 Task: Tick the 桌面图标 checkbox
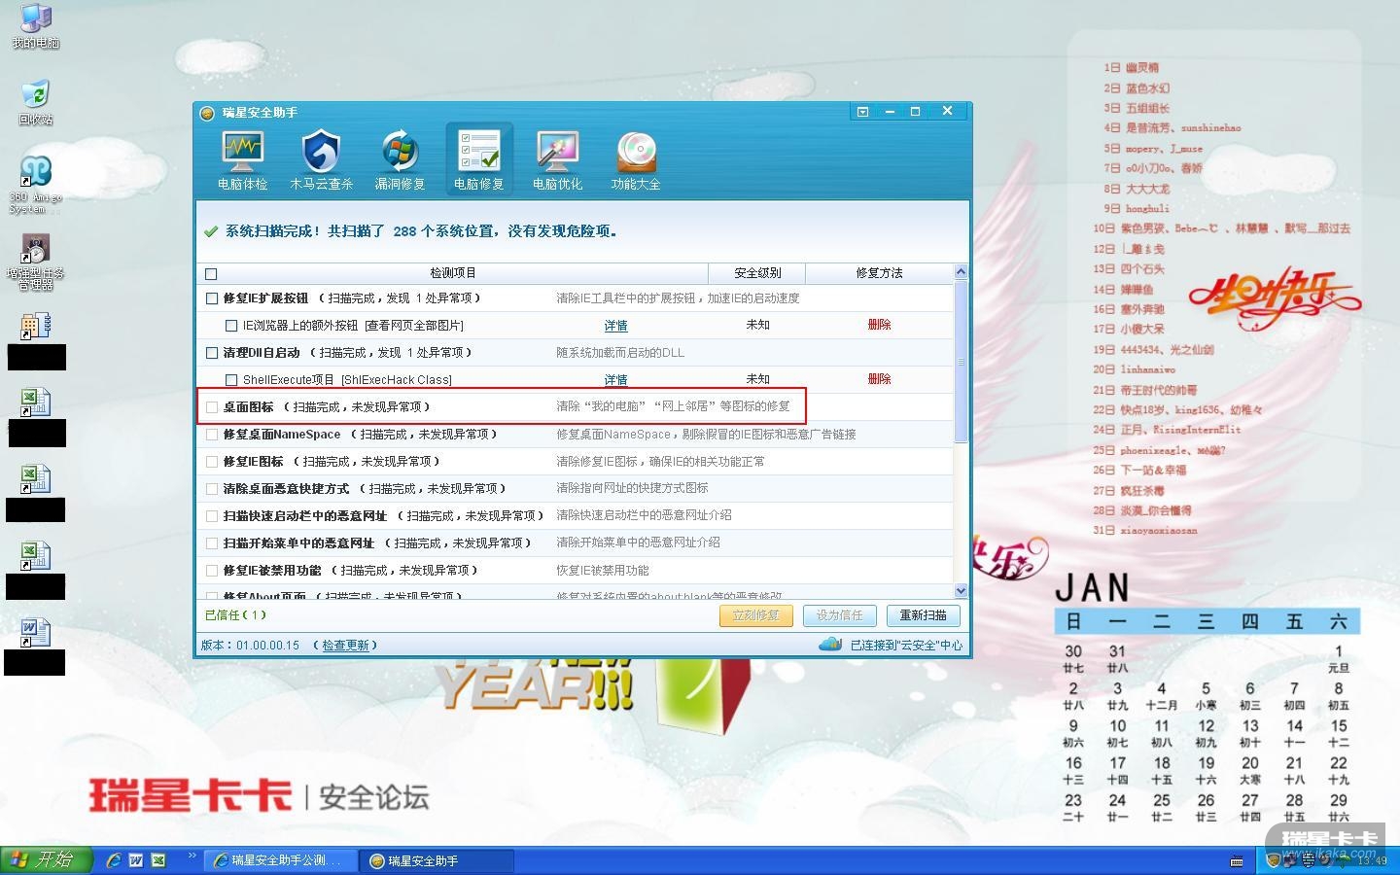click(212, 407)
